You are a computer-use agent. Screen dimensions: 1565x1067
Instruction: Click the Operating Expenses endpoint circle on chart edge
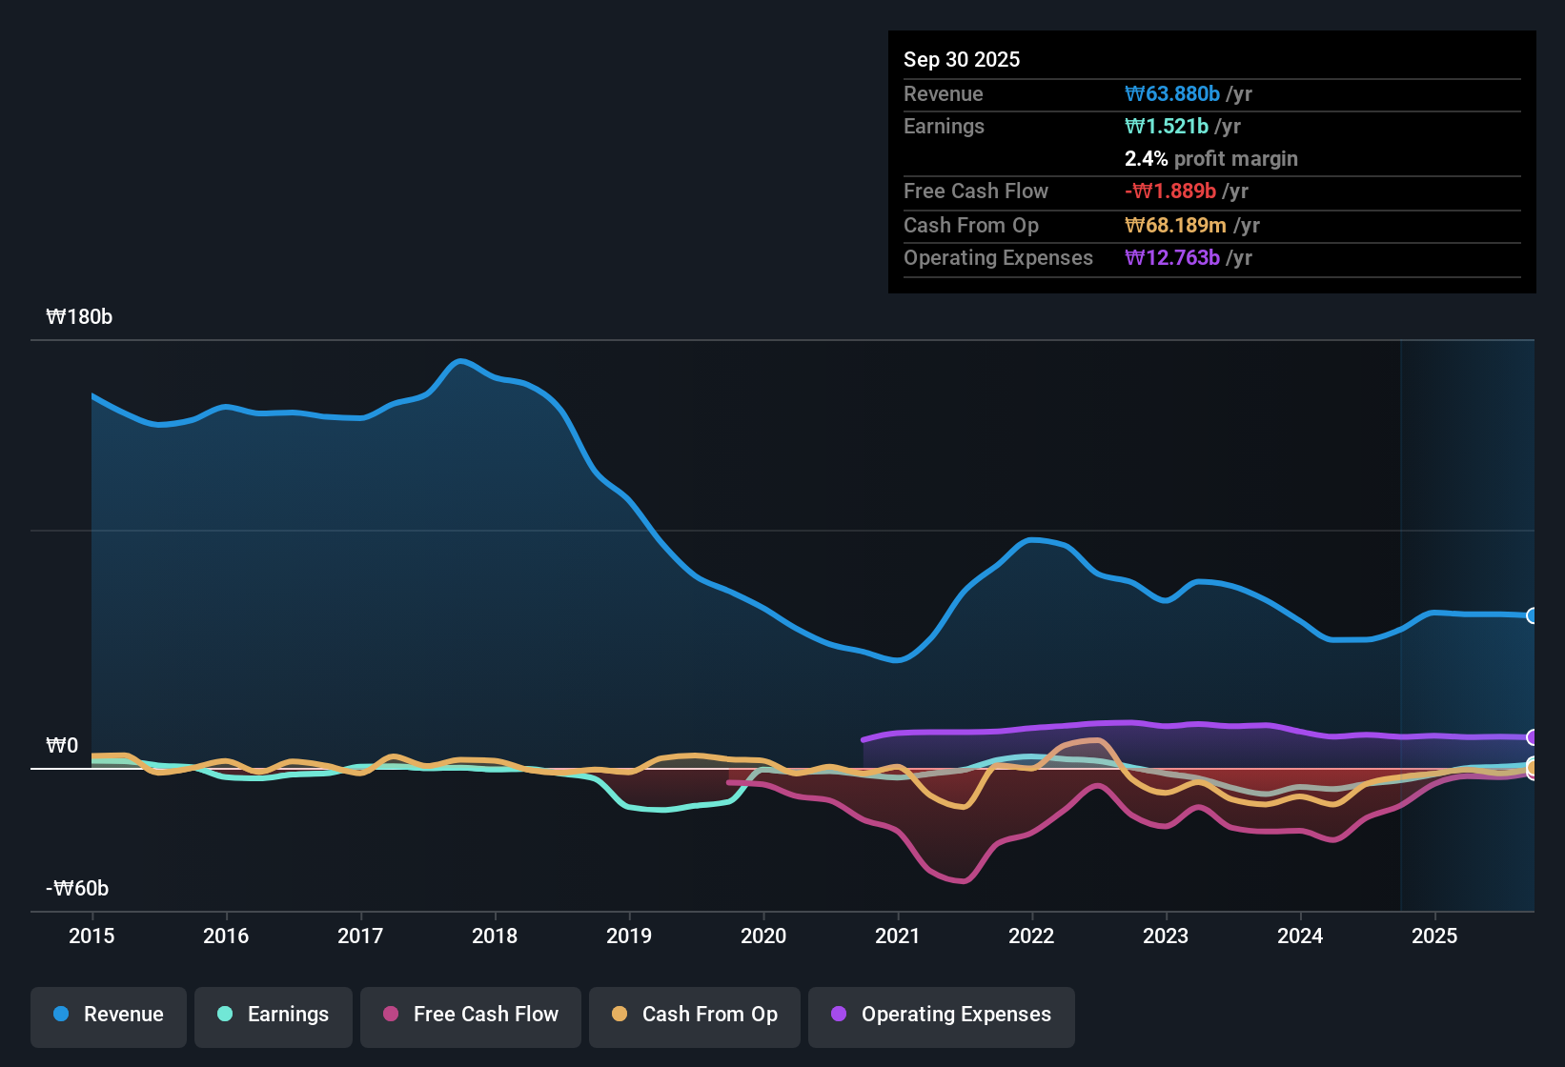pyautogui.click(x=1531, y=735)
